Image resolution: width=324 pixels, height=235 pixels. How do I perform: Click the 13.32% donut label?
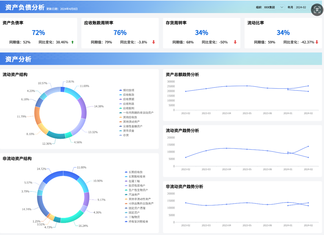(x=93, y=132)
